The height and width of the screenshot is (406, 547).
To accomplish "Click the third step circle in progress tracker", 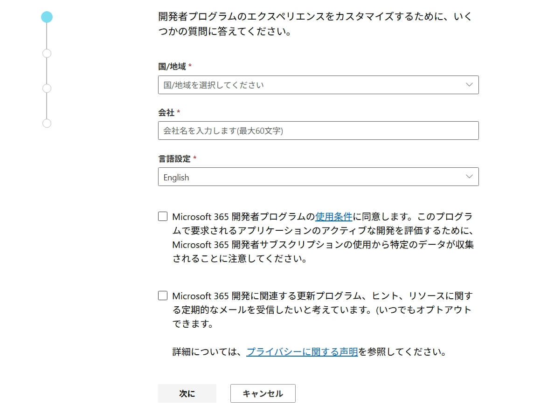I will tap(47, 88).
